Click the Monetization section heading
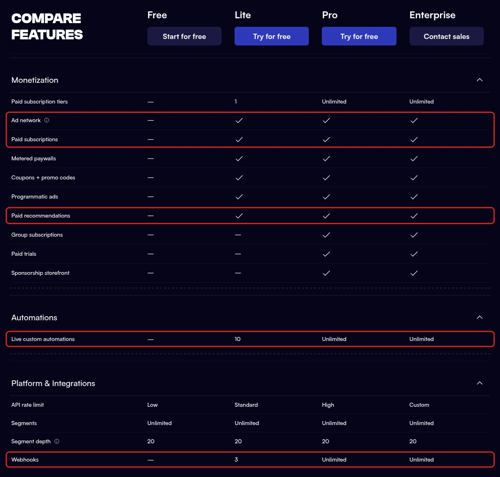The image size is (500, 477). pyautogui.click(x=35, y=80)
